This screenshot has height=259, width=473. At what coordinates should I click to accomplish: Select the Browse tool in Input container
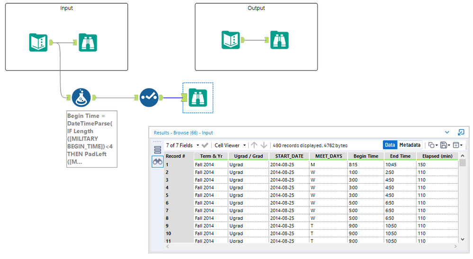(x=88, y=43)
